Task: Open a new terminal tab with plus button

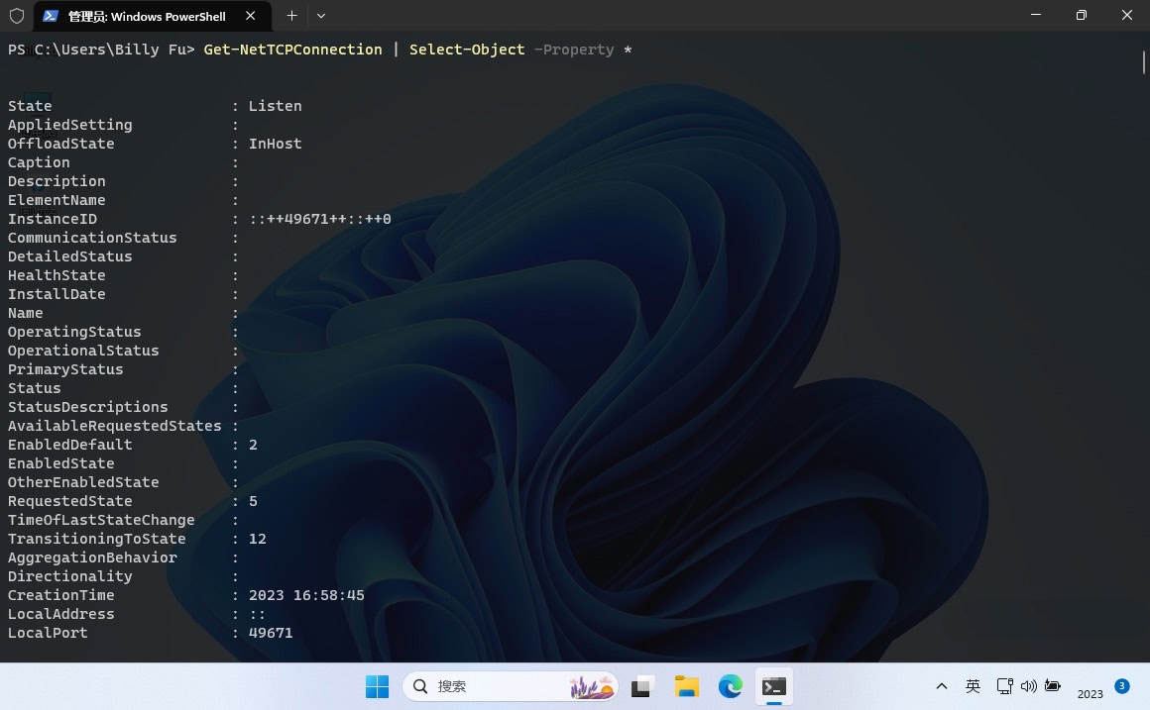Action: 291,16
